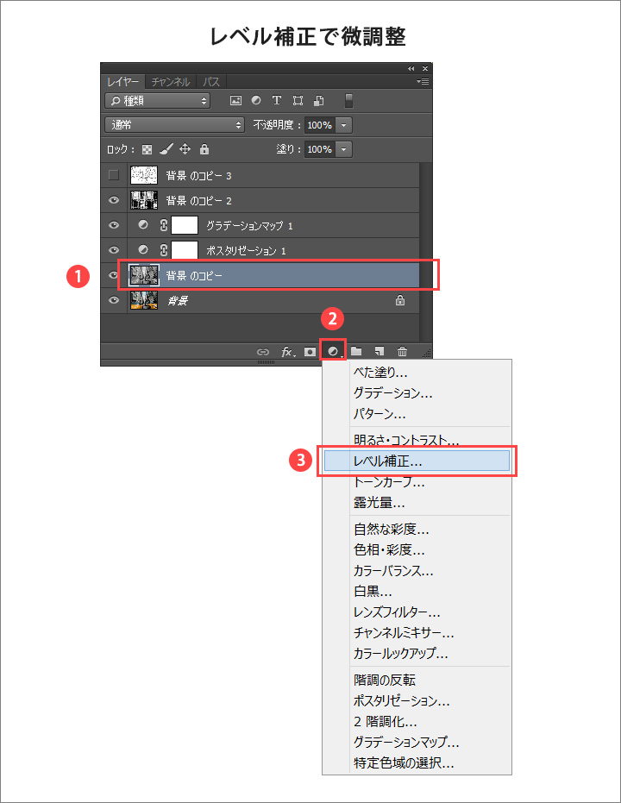Choose べた塗り... from the menu
Viewport: 621px width, 803px height.
(417, 373)
